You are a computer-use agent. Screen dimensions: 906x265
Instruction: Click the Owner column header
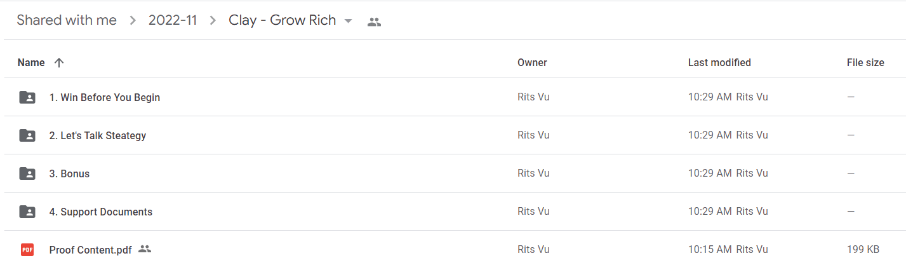tap(532, 62)
